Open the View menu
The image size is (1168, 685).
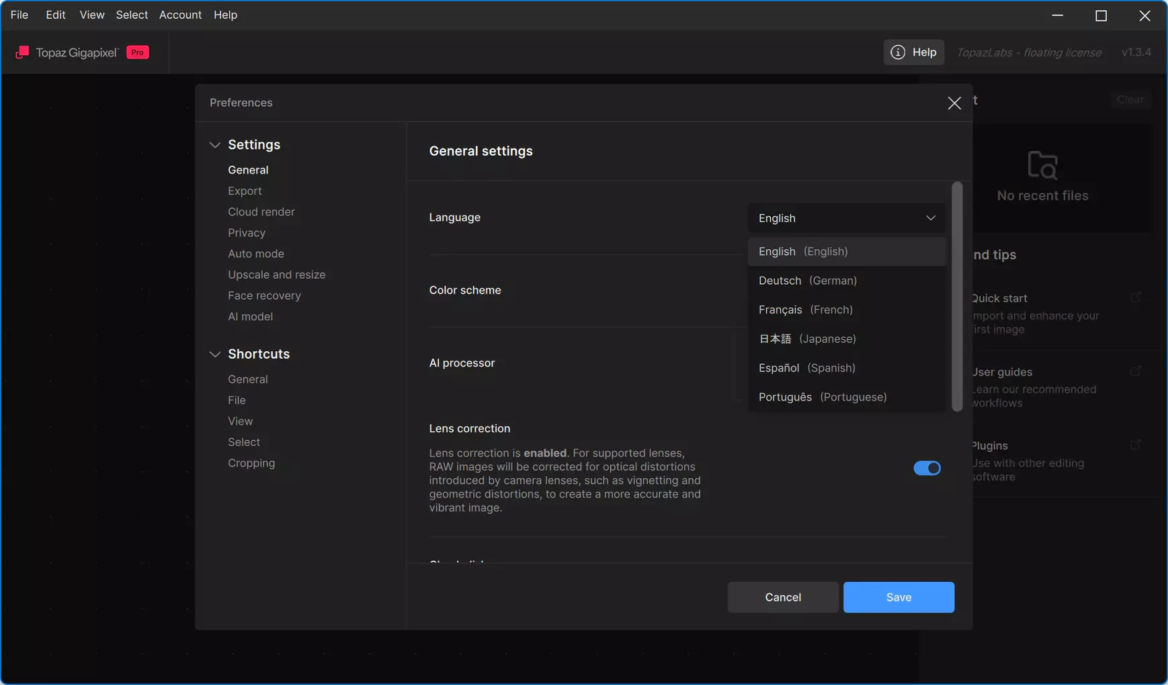click(92, 15)
